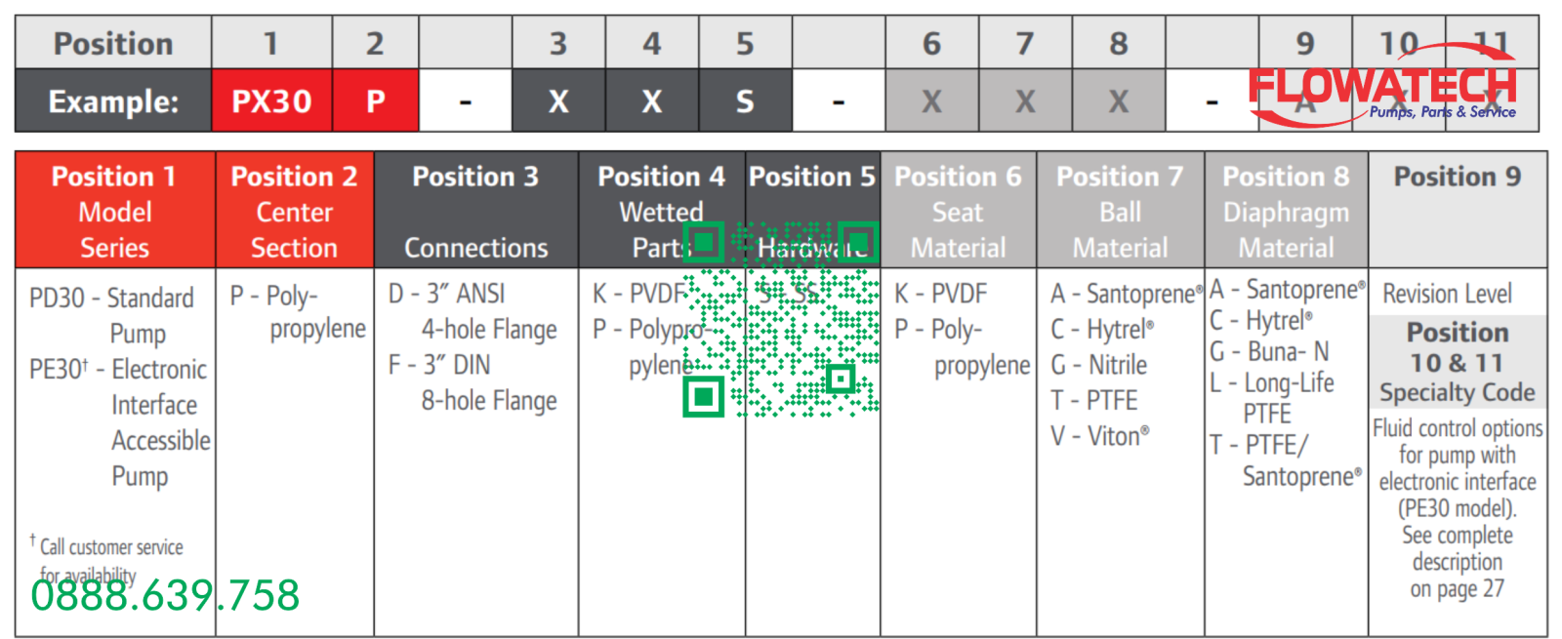This screenshot has width=1562, height=639.
Task: Click the Position 10 & 11 Specialty Code heading
Action: click(1458, 362)
